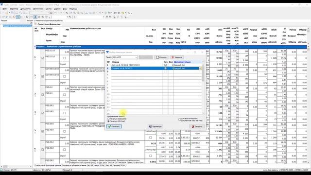The image size is (311, 175).
Task: Open the Файл menu
Action: [x=5, y=9]
